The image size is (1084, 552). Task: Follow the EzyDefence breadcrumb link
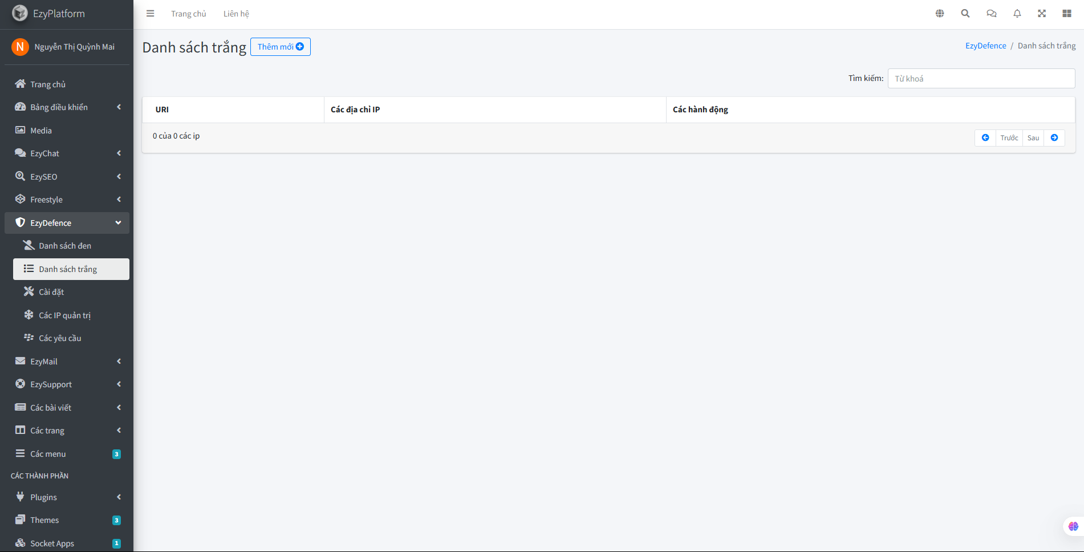click(985, 45)
